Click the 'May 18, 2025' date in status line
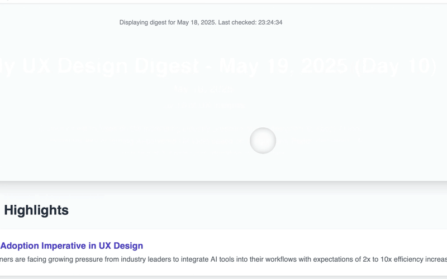 point(196,22)
